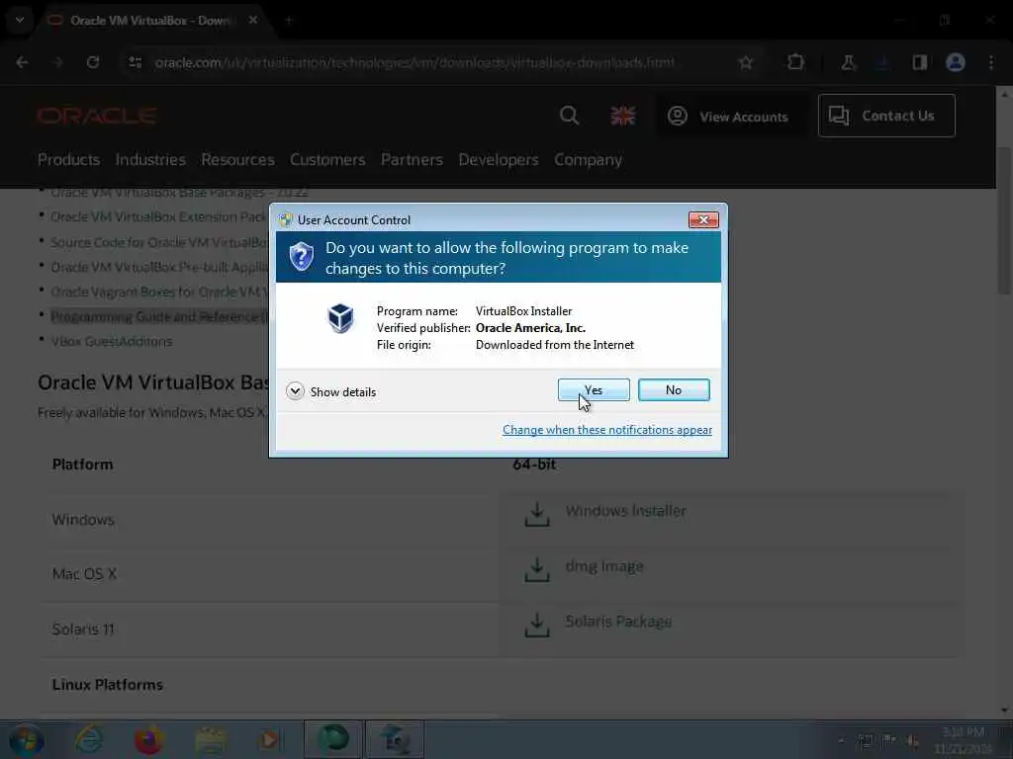Open the volume icon in system tray
This screenshot has height=759, width=1013.
click(913, 740)
